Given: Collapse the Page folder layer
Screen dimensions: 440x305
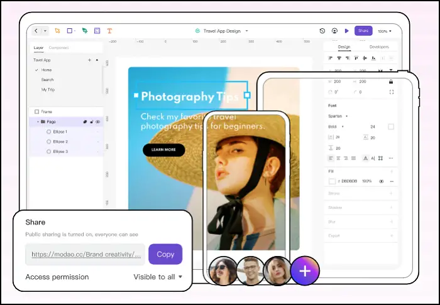Looking at the screenshot, I should (38, 122).
